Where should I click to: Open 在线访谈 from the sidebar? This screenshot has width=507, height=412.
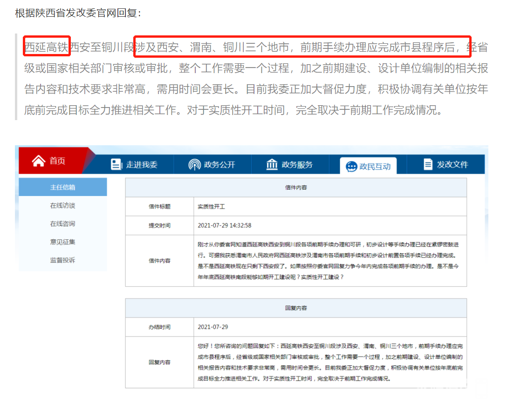(62, 205)
